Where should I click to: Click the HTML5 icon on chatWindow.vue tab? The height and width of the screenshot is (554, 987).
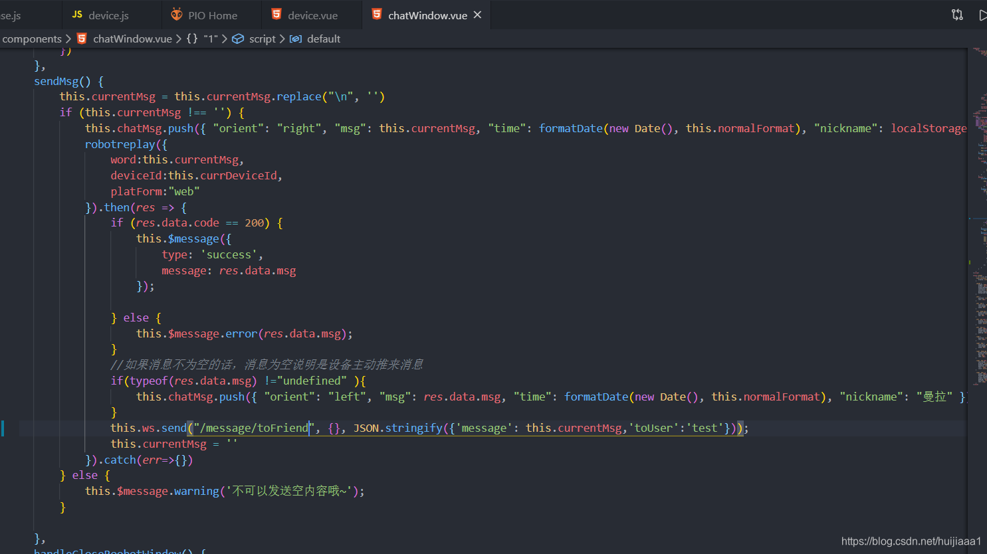pos(377,15)
